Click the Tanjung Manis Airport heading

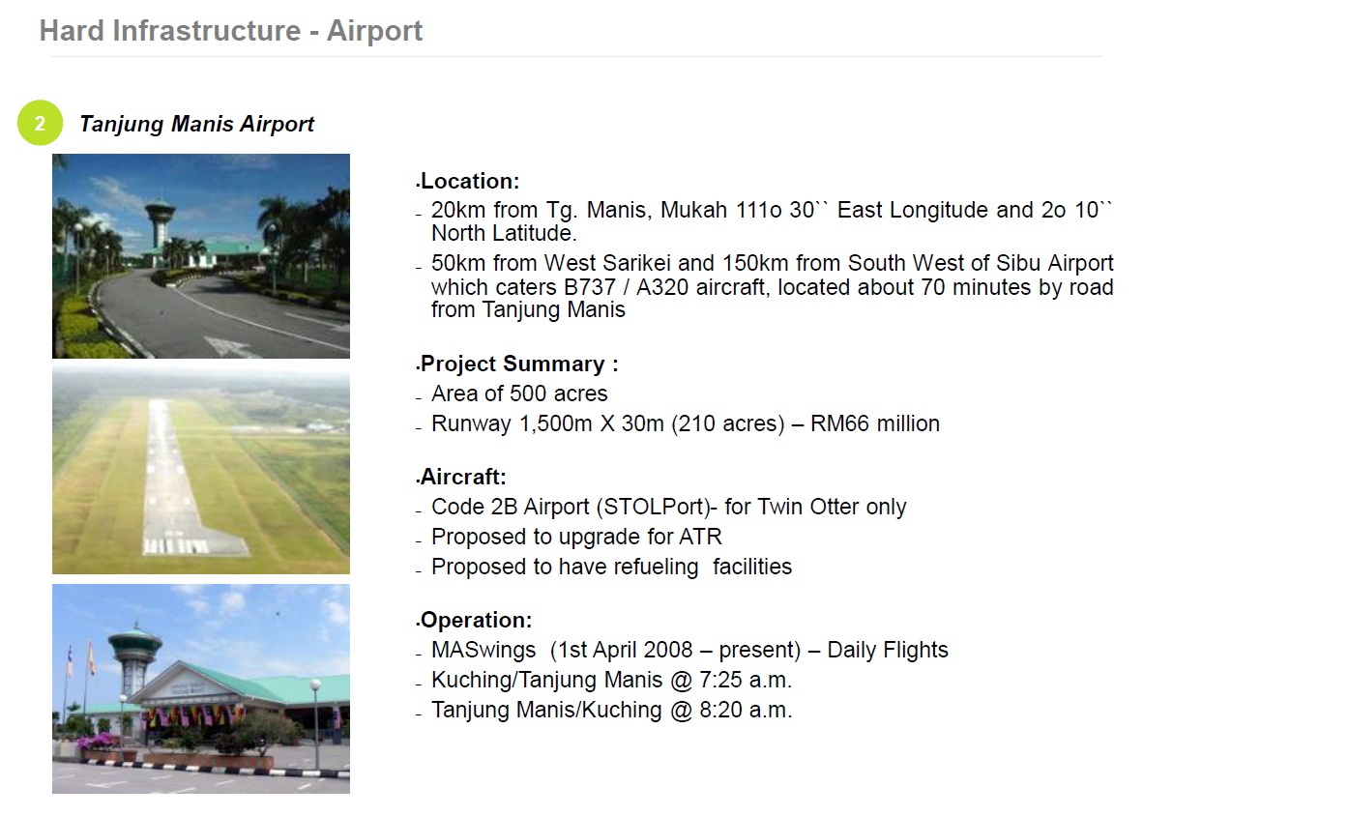[x=196, y=124]
